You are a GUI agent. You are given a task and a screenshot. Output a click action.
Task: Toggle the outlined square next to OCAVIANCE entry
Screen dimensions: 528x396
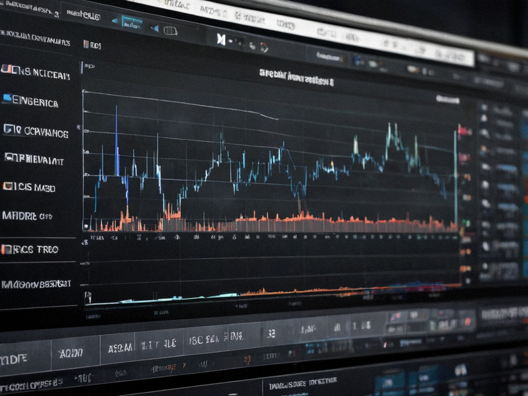[x=9, y=129]
